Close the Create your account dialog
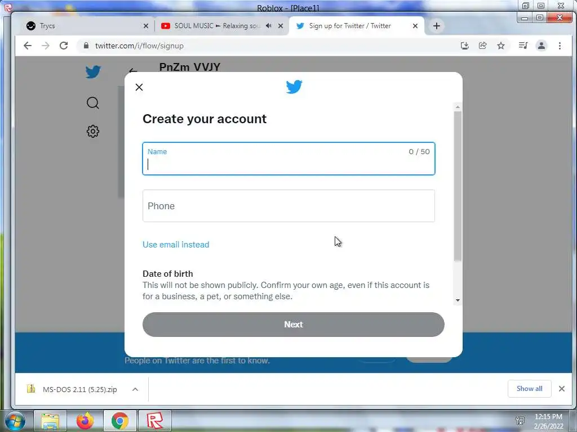 [139, 87]
